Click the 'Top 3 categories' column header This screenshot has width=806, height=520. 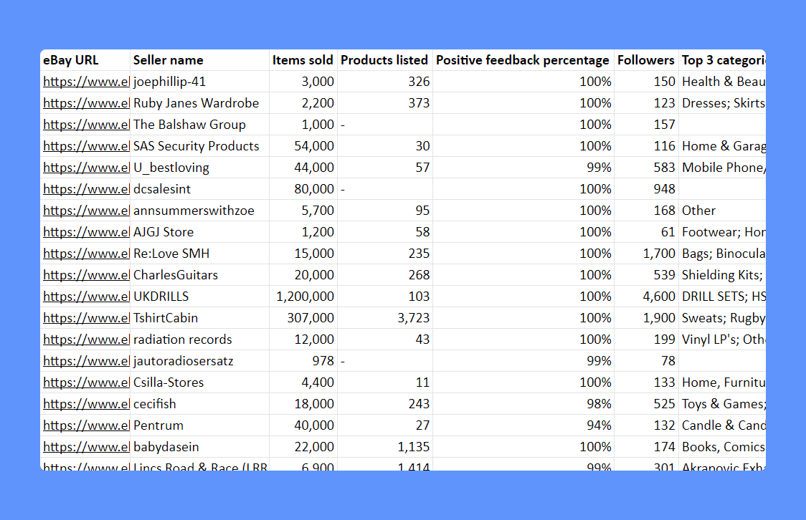point(722,60)
